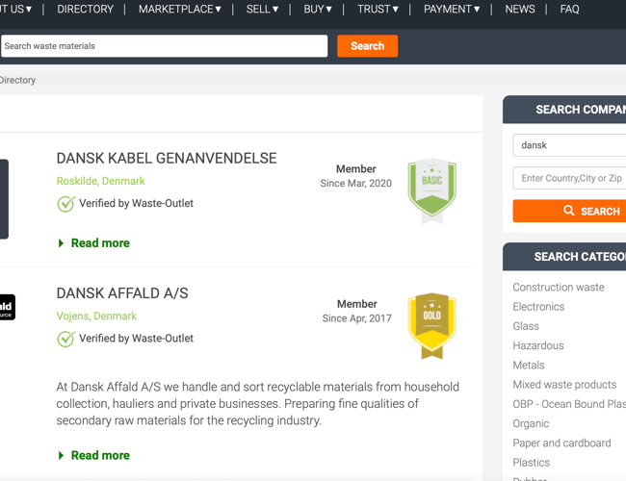Image resolution: width=626 pixels, height=481 pixels.
Task: Click verified checkmark icon for Dansk Kabel Genanvendelse
Action: click(65, 204)
